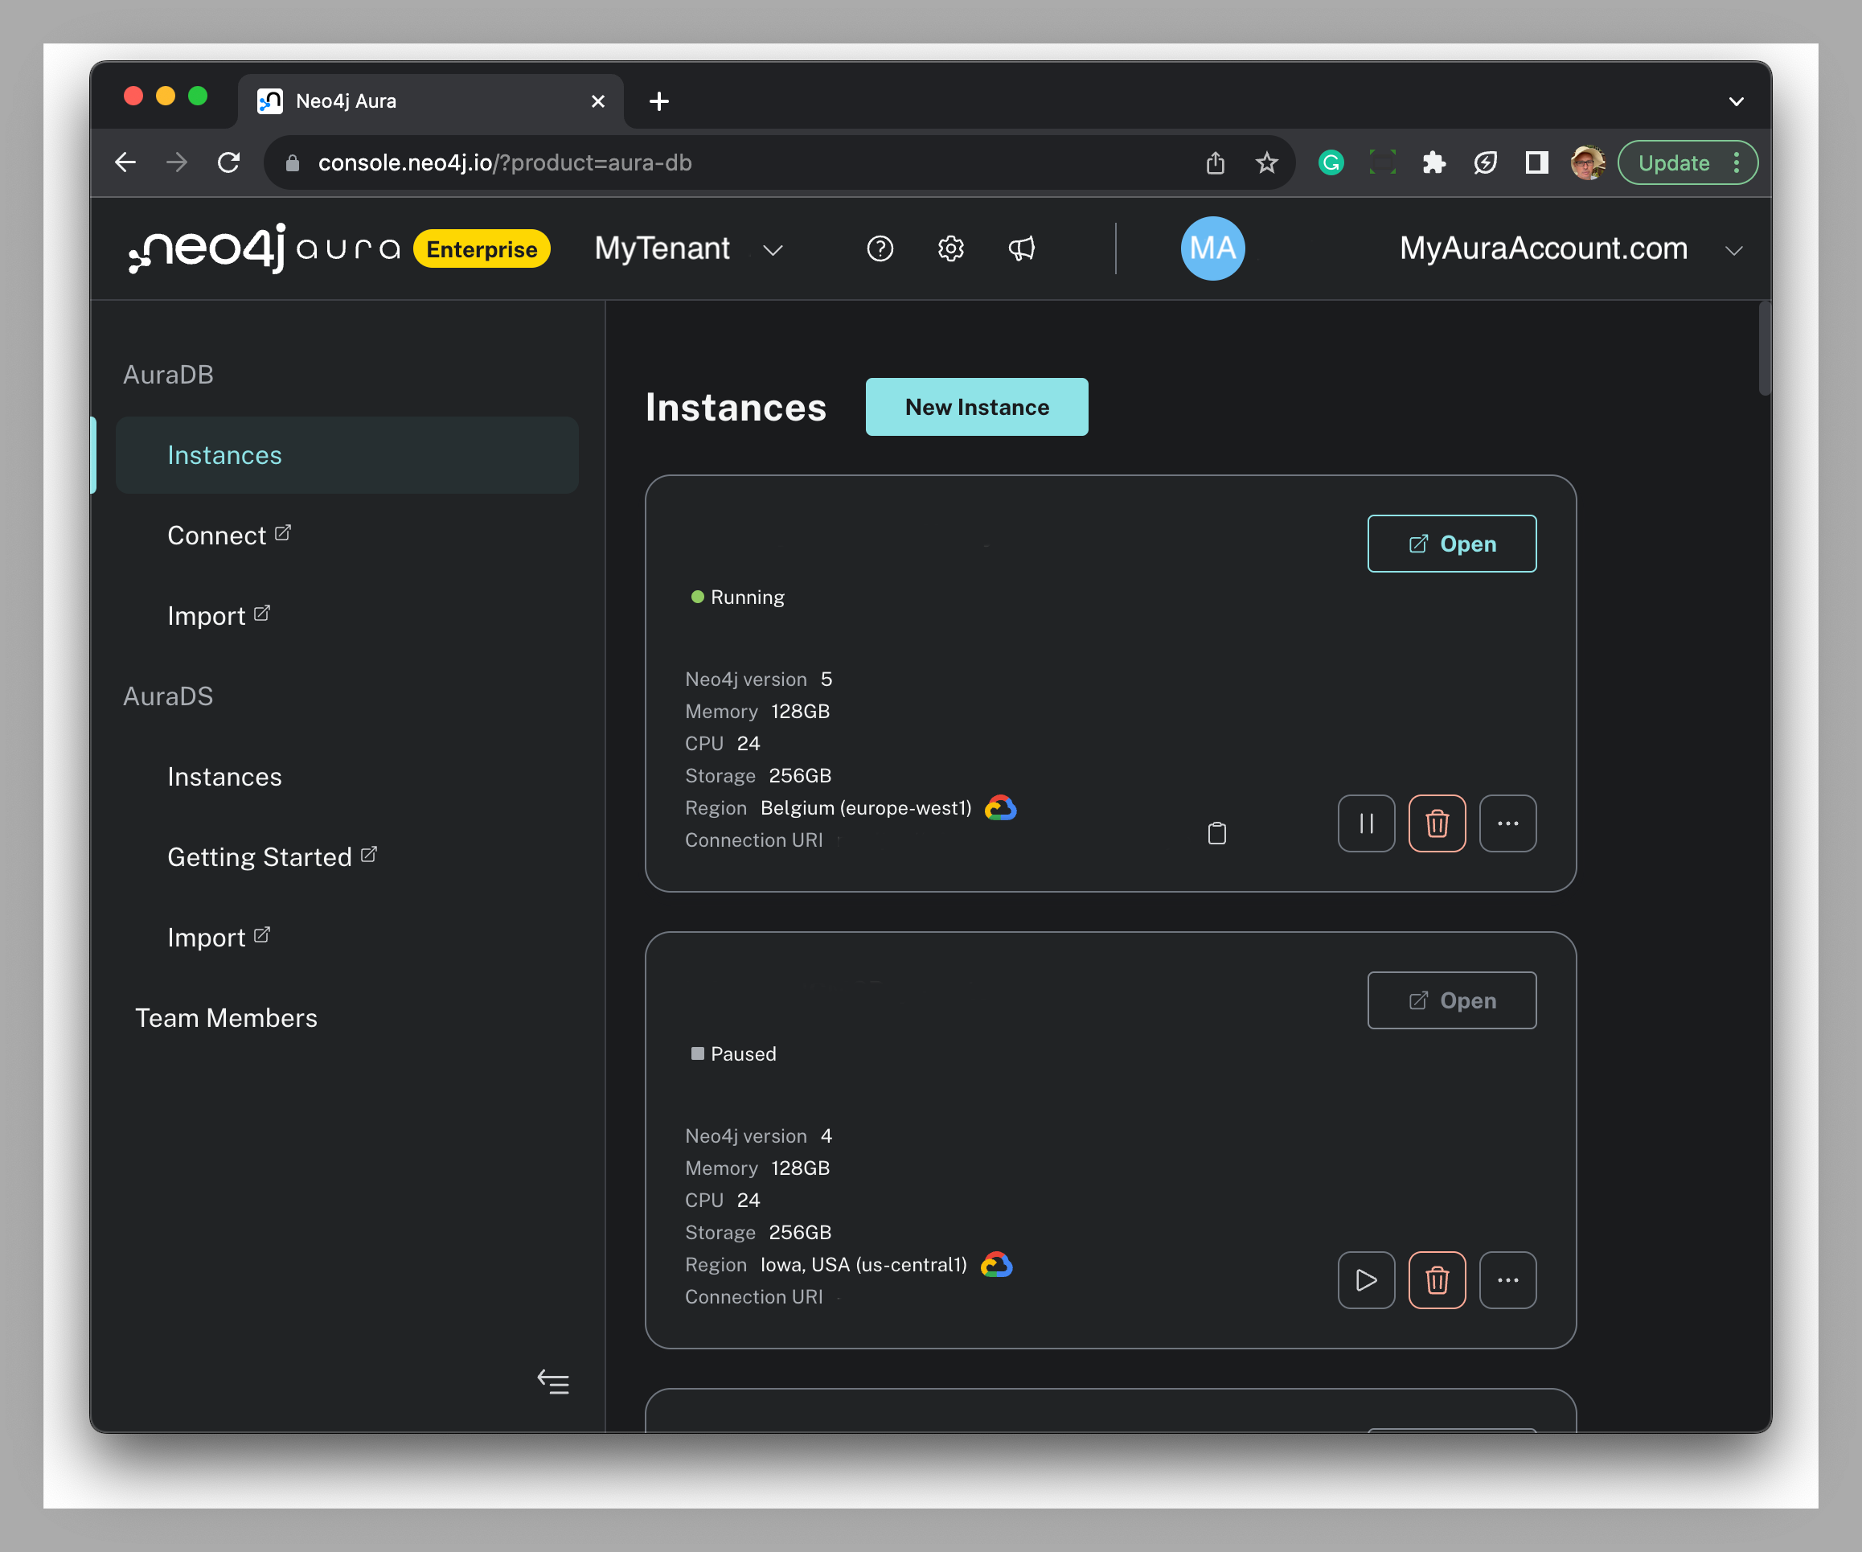Click Google Cloud icon beside Belgium region

click(1001, 808)
